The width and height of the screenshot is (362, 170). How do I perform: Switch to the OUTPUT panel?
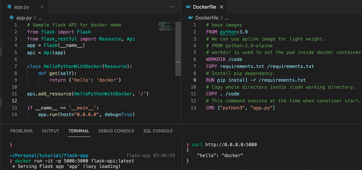(x=50, y=131)
